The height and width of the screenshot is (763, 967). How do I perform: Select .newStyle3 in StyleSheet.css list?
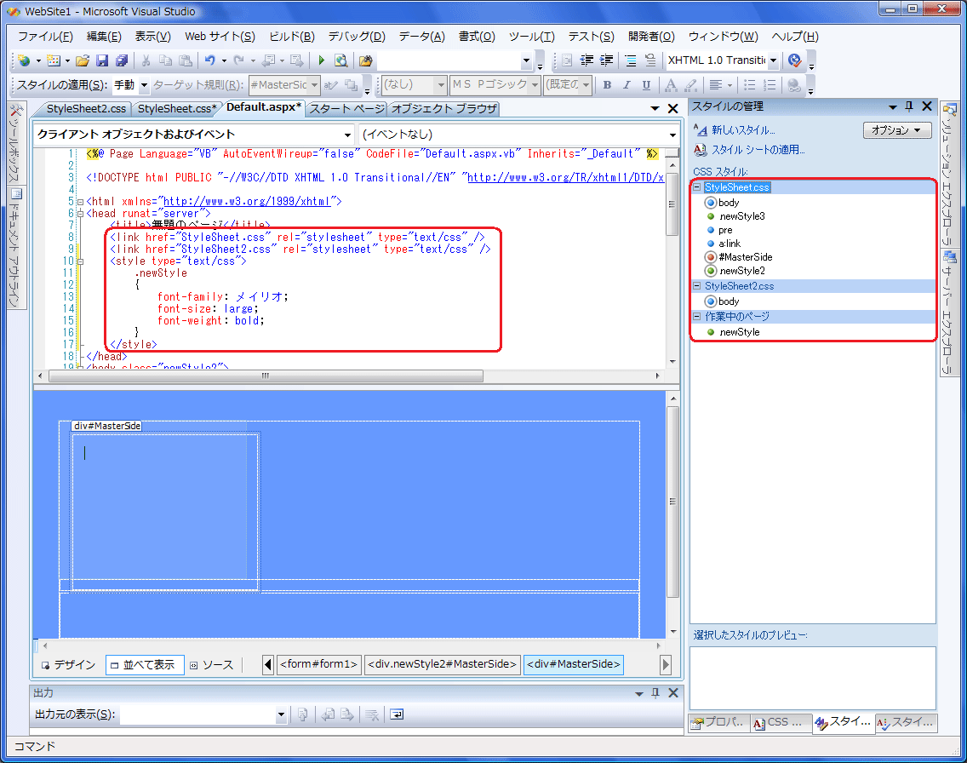(x=742, y=216)
